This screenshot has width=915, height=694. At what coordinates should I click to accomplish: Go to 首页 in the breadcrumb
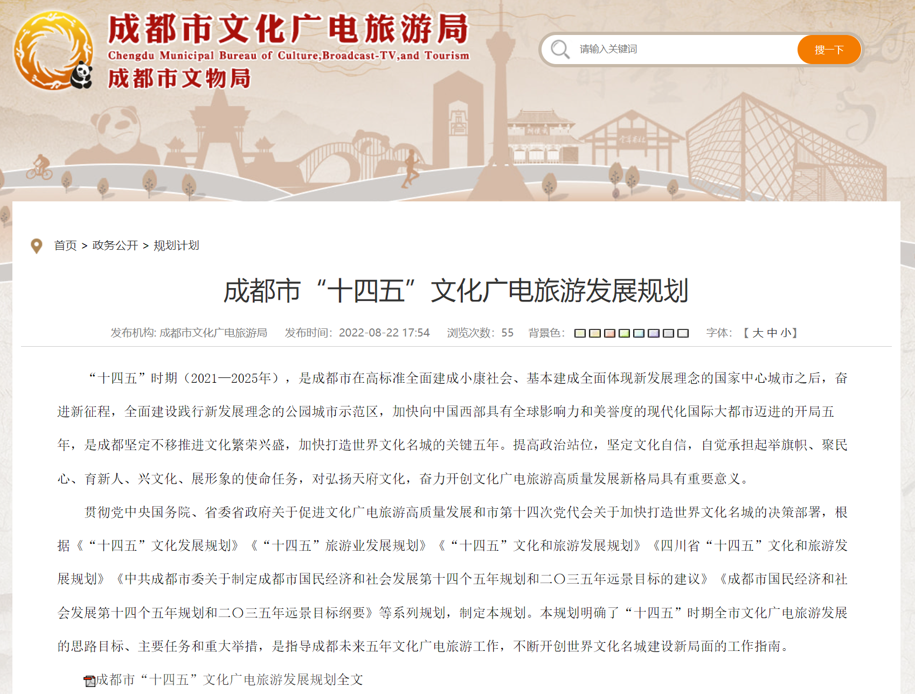point(65,246)
